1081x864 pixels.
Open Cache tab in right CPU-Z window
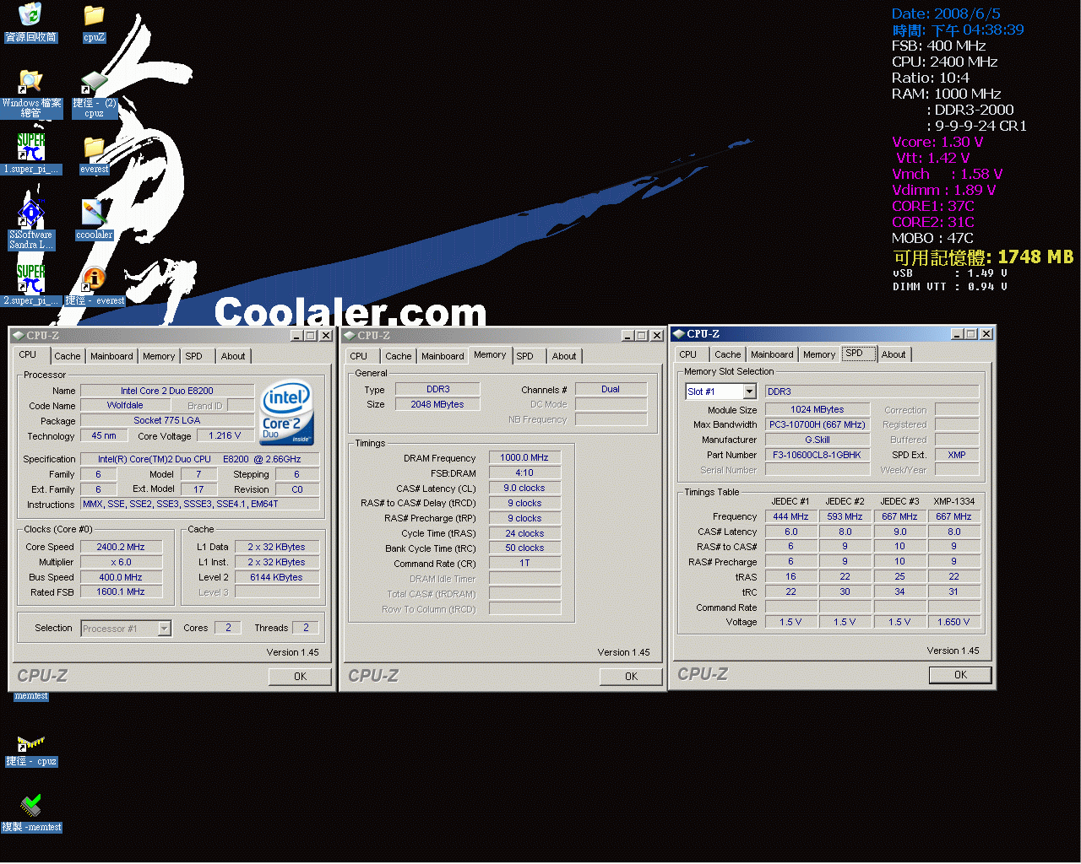[727, 354]
